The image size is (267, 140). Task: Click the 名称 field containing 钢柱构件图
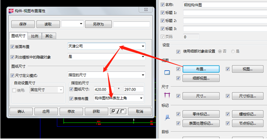225,5
